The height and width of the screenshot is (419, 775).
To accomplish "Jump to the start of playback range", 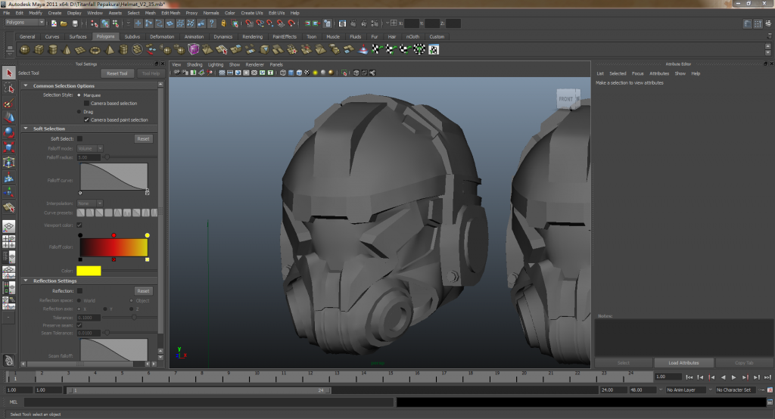I will coord(689,377).
